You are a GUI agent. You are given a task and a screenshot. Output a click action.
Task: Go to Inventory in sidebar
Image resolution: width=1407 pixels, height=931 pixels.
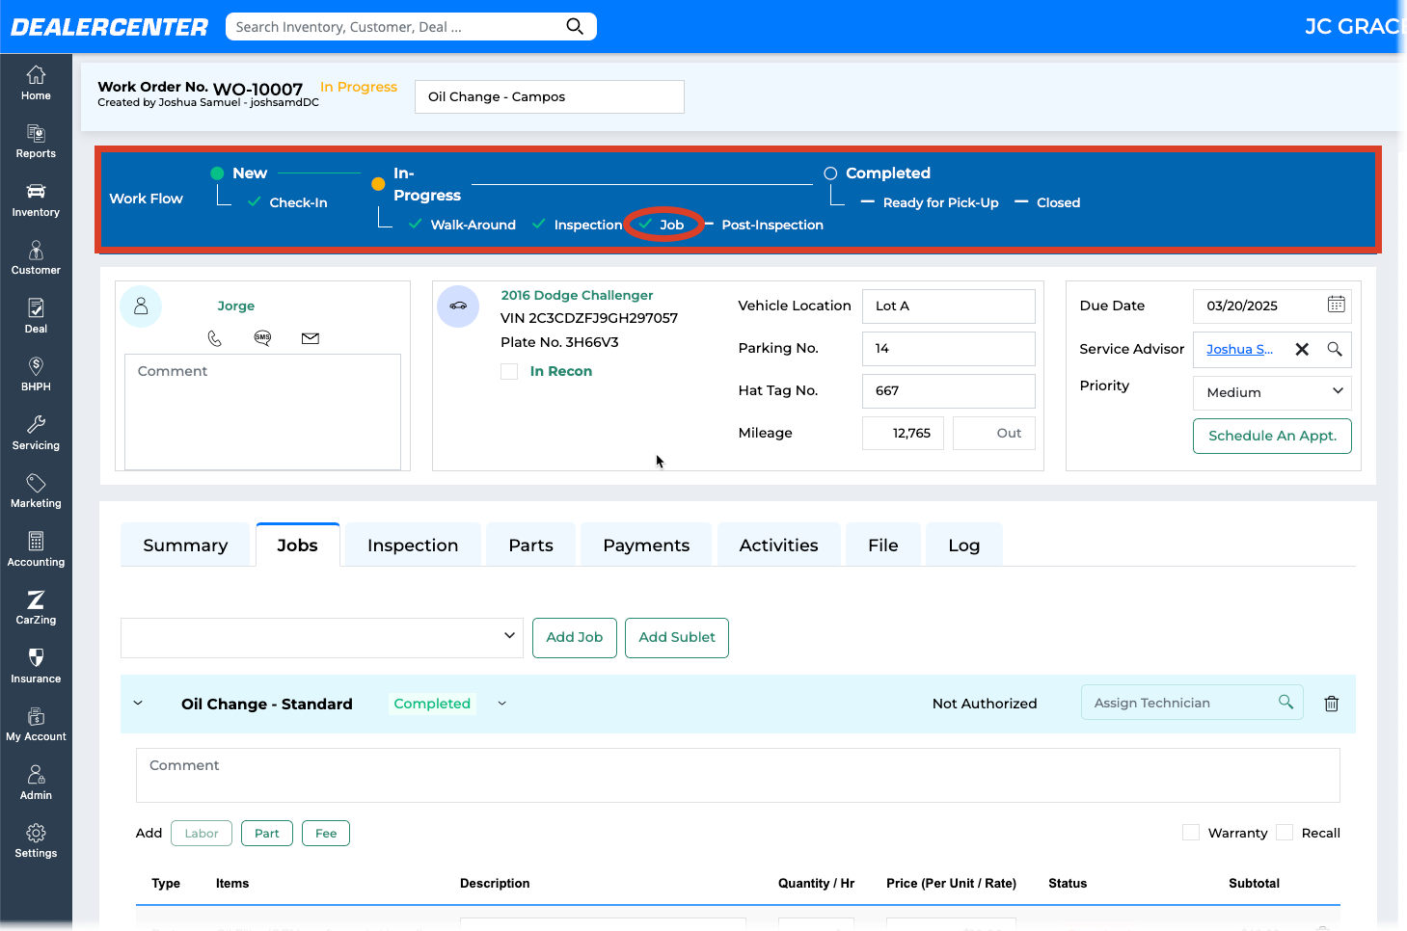click(36, 199)
